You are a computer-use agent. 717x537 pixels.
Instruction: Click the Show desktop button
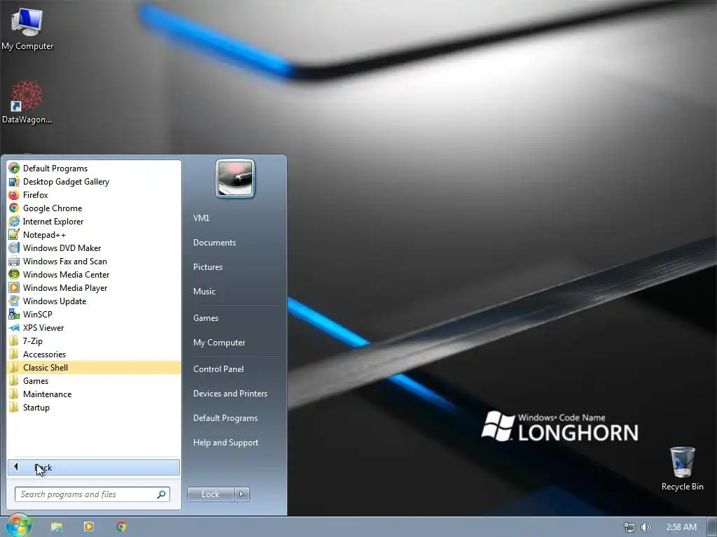pyautogui.click(x=712, y=527)
